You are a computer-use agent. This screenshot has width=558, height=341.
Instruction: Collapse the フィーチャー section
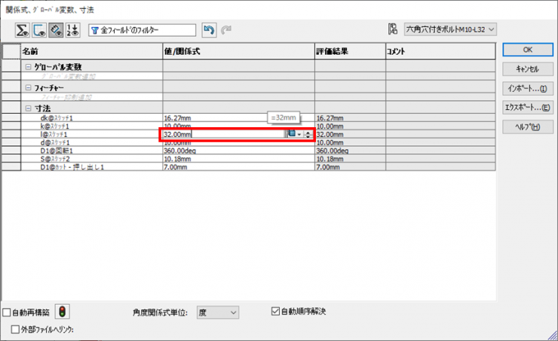(x=28, y=88)
